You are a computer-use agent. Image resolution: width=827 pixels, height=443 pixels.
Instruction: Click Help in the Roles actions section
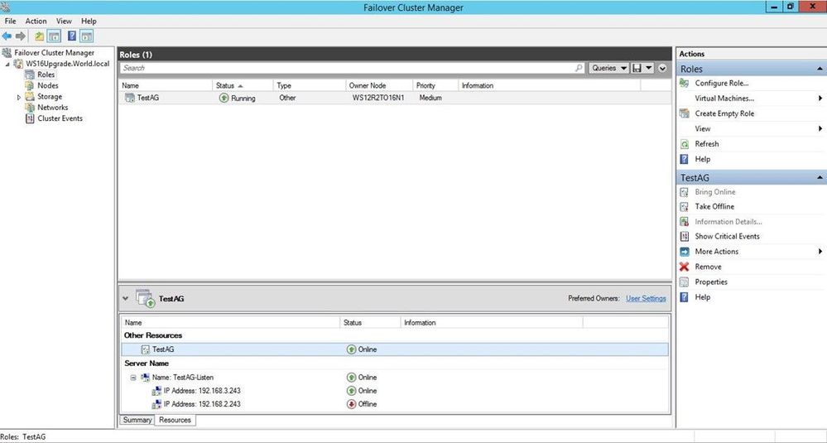coord(702,159)
